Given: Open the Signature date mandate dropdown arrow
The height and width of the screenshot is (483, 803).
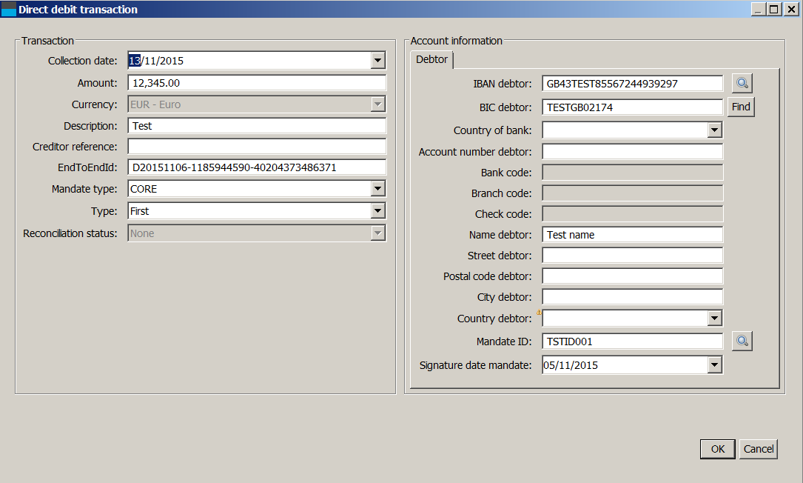Looking at the screenshot, I should pos(715,365).
